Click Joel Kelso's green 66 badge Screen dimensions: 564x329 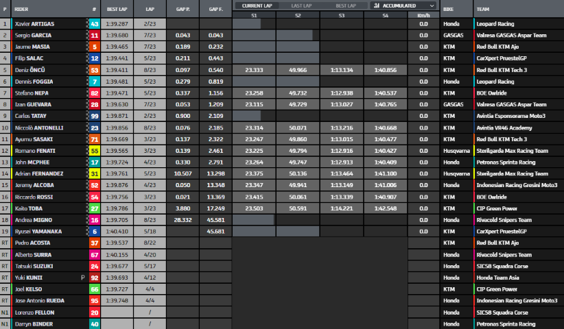(x=94, y=289)
